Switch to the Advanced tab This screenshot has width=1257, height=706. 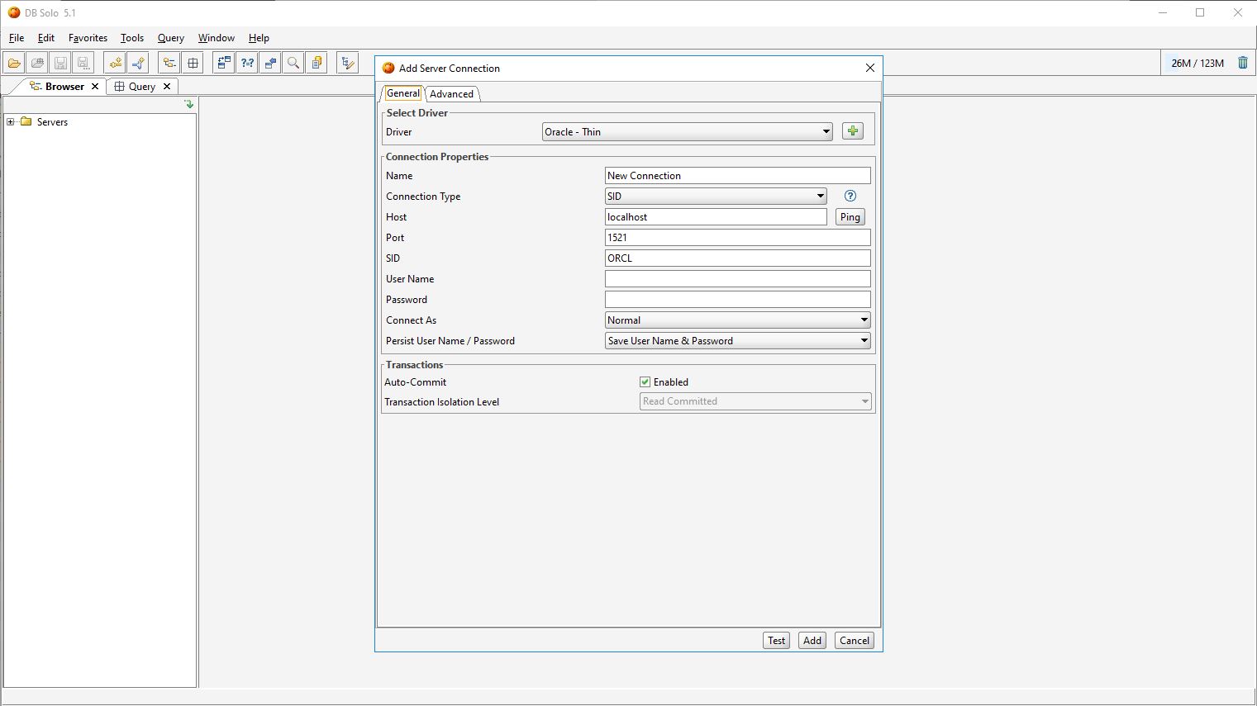coord(451,93)
